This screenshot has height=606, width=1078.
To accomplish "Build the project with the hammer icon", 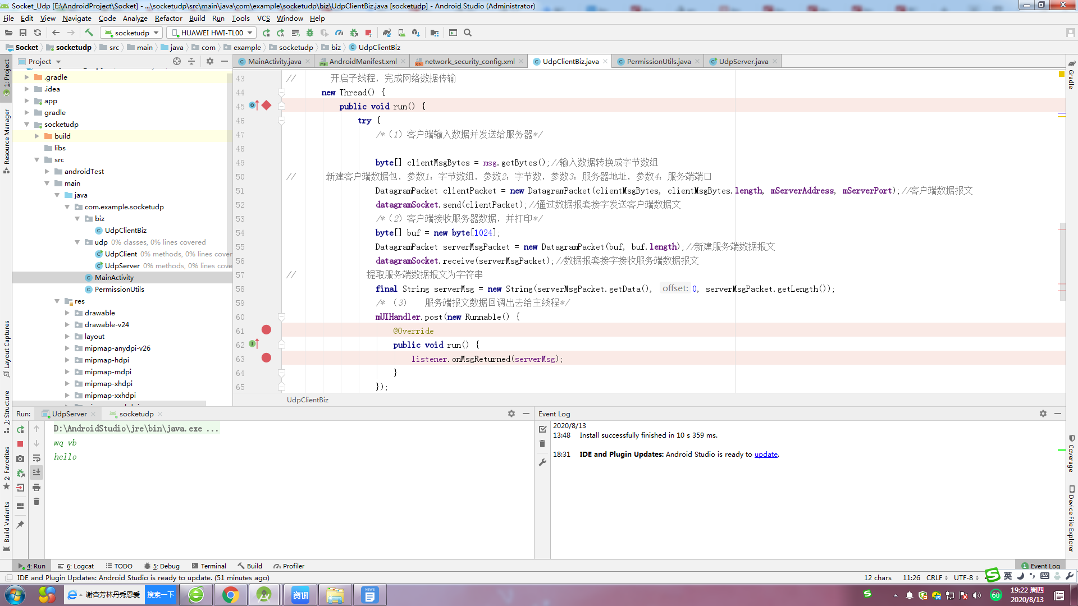I will [x=89, y=33].
